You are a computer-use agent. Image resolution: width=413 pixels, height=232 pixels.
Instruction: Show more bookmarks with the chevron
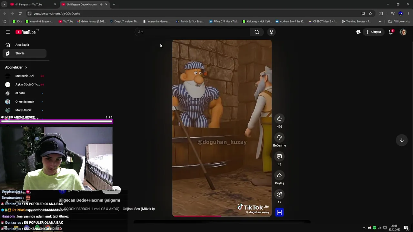[x=380, y=22]
